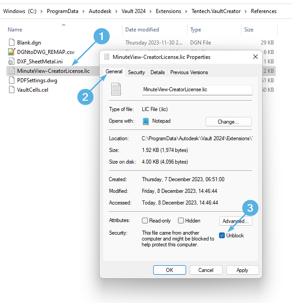292x303 pixels.
Task: Confirm with the OK button
Action: coord(169,270)
